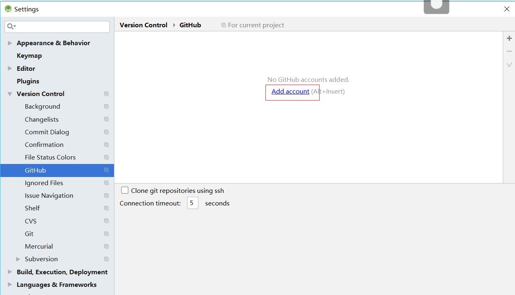Click the plus icon to add account

[509, 38]
